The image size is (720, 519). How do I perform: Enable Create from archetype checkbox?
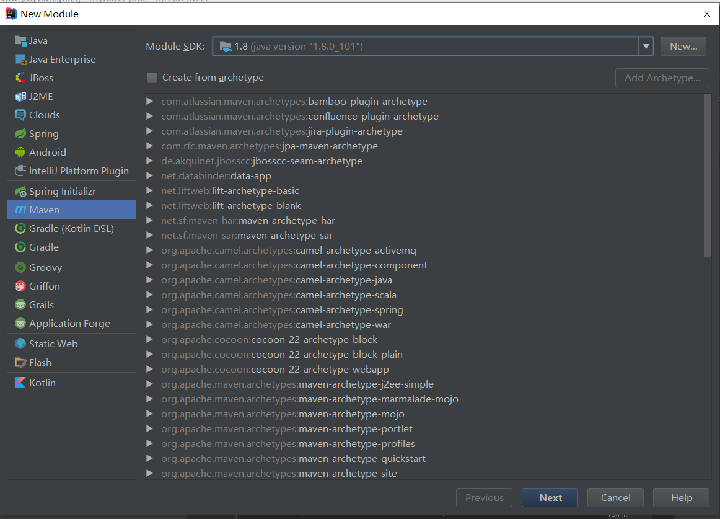[x=152, y=78]
